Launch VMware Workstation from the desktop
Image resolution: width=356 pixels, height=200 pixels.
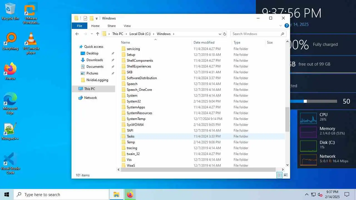[31, 14]
